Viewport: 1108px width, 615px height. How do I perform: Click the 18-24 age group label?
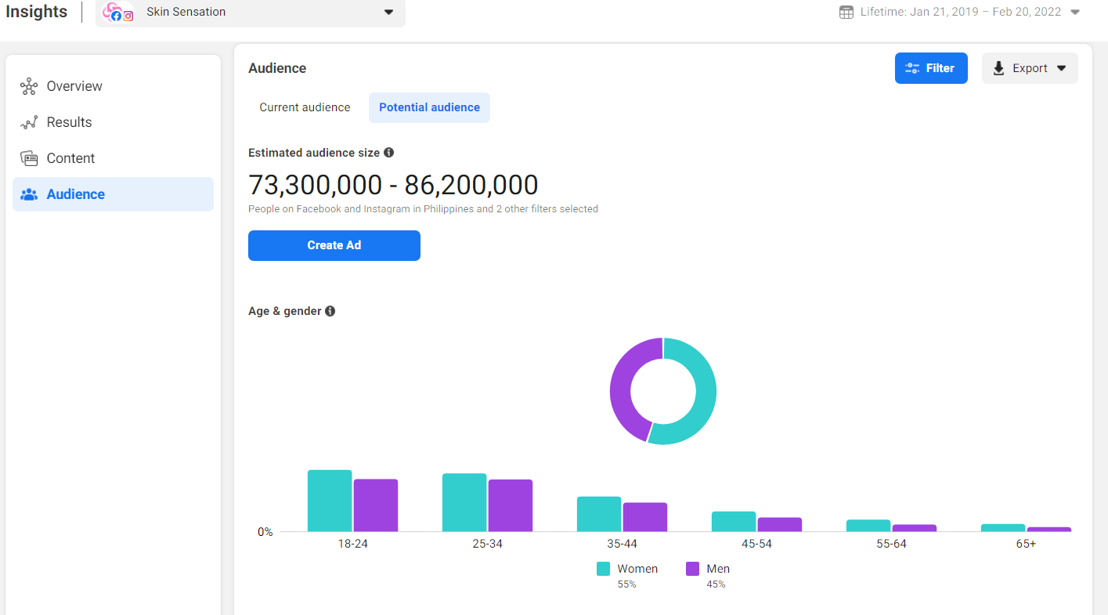click(x=353, y=544)
